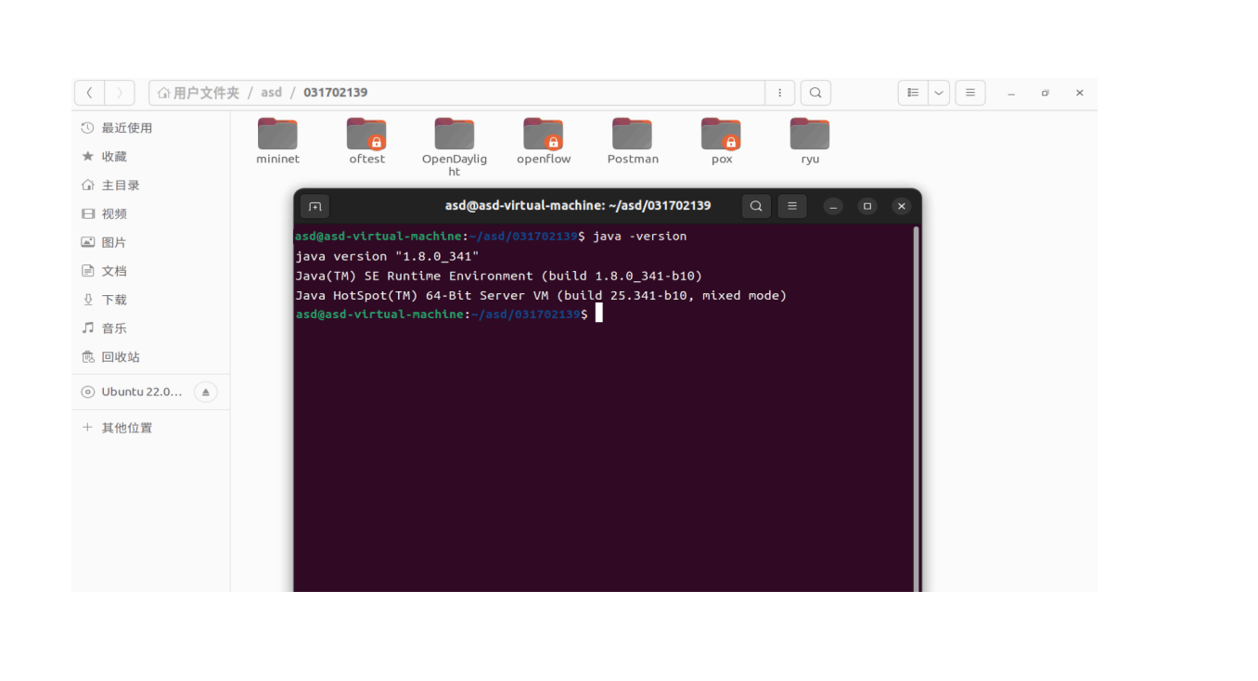The width and height of the screenshot is (1258, 681).
Task: Open the Postman folder
Action: 633,141
